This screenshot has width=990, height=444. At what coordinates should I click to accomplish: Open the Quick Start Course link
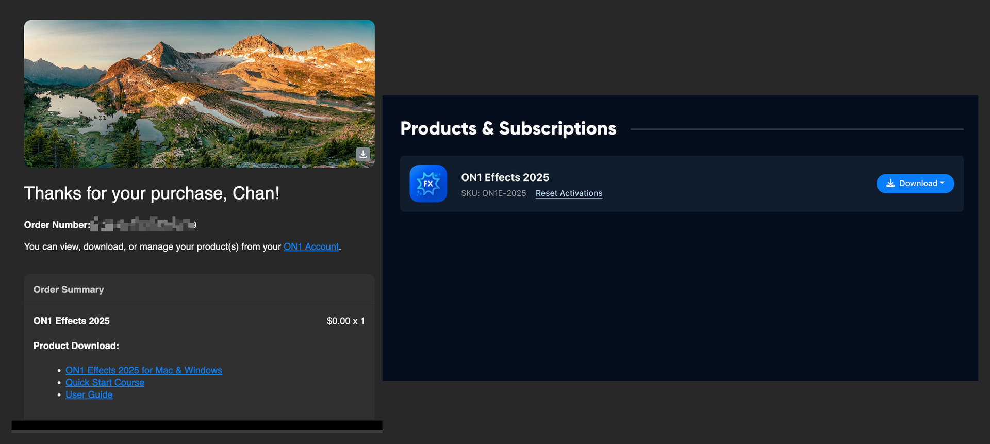[x=105, y=382]
